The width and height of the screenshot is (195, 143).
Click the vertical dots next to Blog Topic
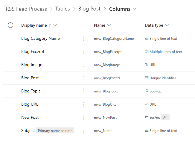pyautogui.click(x=83, y=91)
